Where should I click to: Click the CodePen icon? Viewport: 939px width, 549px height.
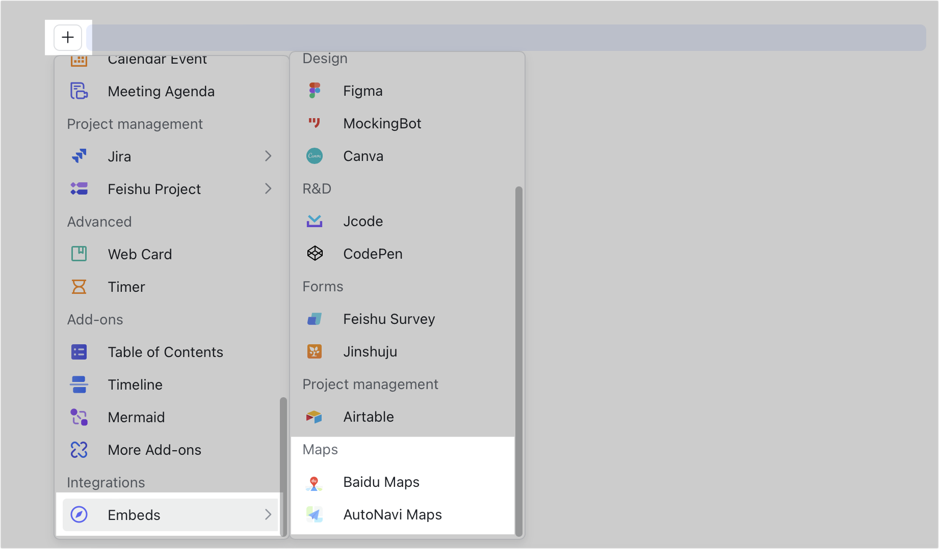pyautogui.click(x=315, y=253)
